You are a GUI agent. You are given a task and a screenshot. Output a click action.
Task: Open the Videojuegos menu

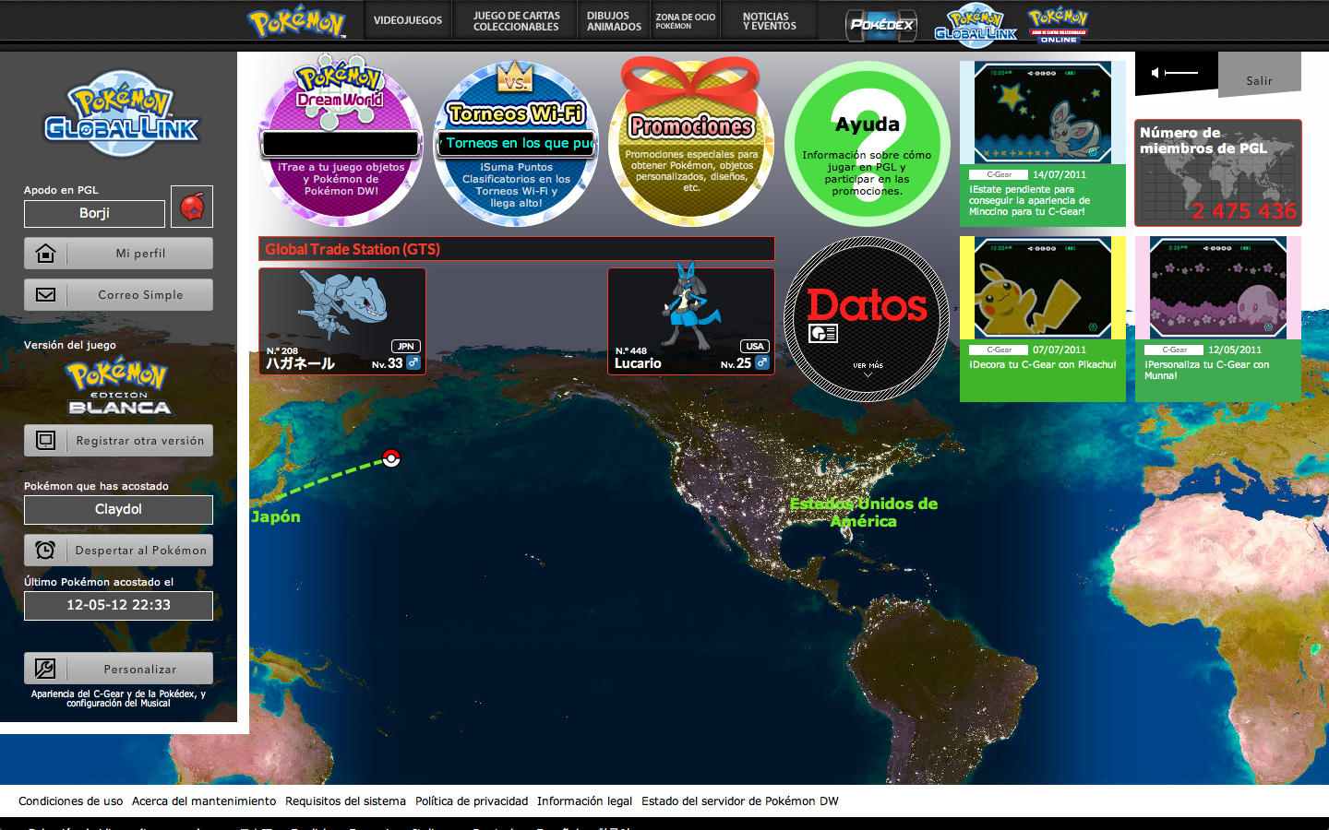[x=408, y=20]
